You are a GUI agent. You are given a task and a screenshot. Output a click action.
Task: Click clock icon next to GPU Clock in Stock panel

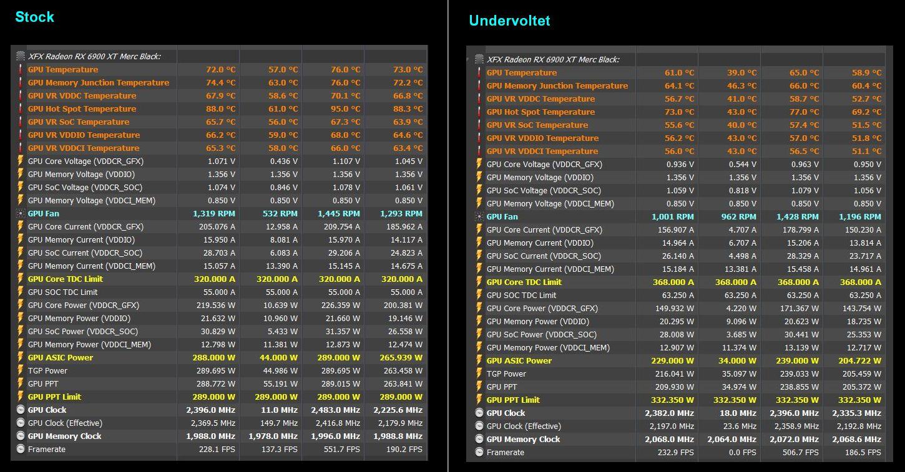click(x=21, y=410)
